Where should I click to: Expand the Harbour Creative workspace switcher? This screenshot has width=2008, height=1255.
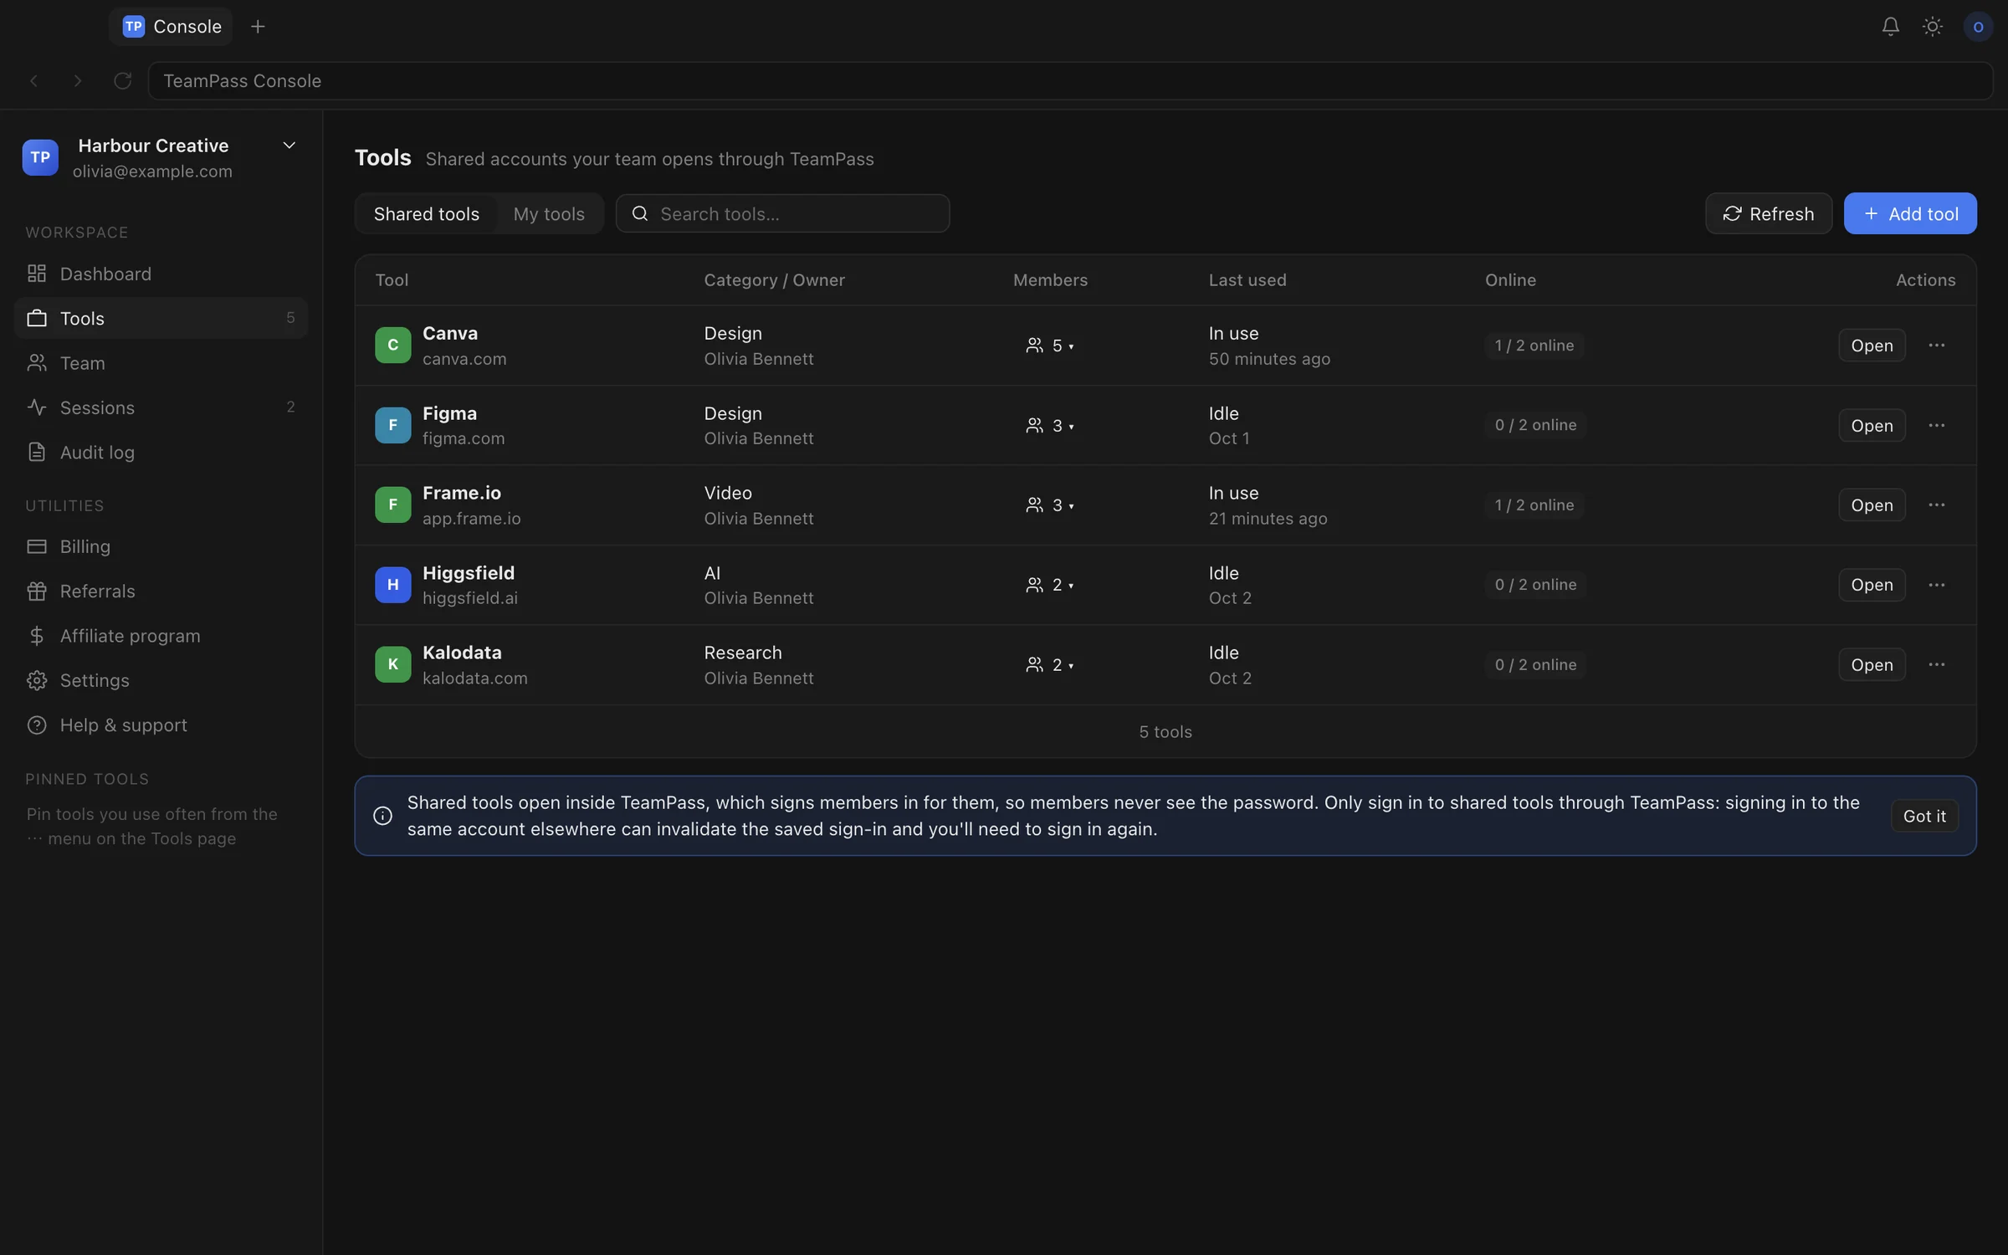[x=289, y=146]
